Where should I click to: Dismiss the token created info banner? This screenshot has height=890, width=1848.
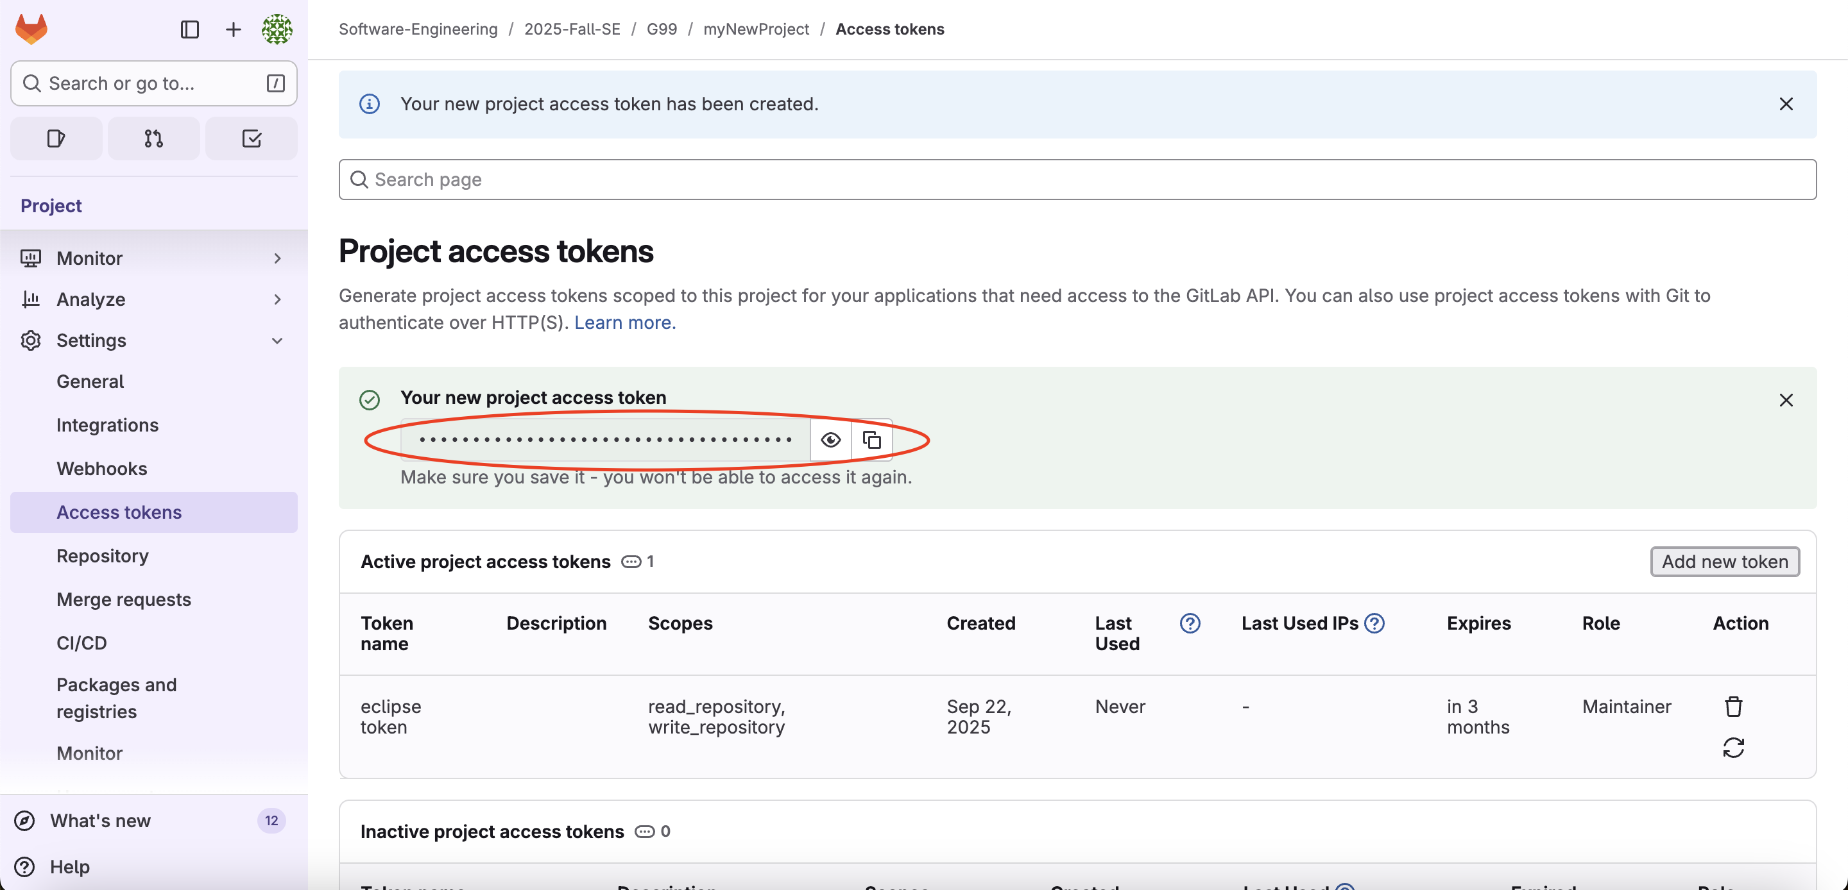tap(1786, 104)
